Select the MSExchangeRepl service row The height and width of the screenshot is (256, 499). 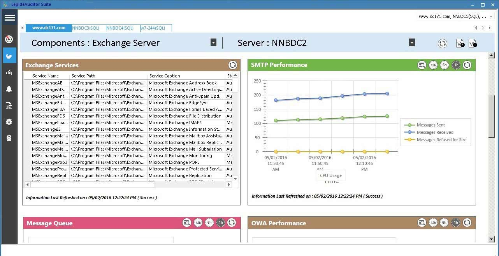(x=128, y=175)
